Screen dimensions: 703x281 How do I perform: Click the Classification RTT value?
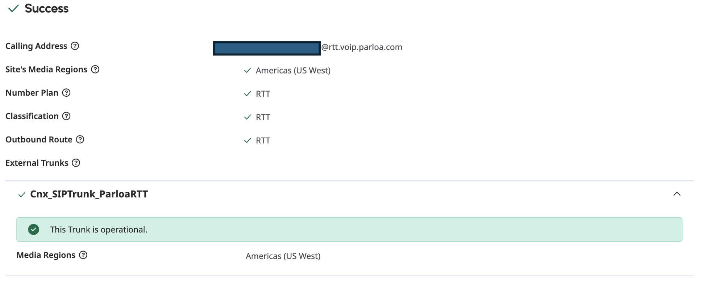[x=263, y=117]
